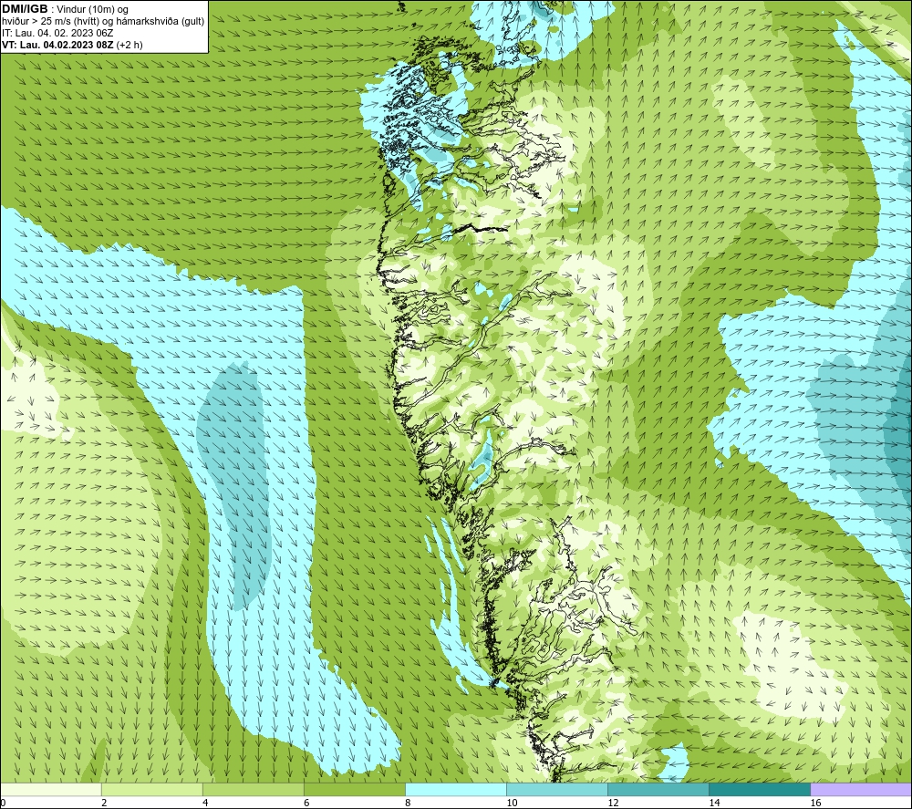Click the "2" label on the wind scale
This screenshot has width=912, height=809.
click(104, 804)
